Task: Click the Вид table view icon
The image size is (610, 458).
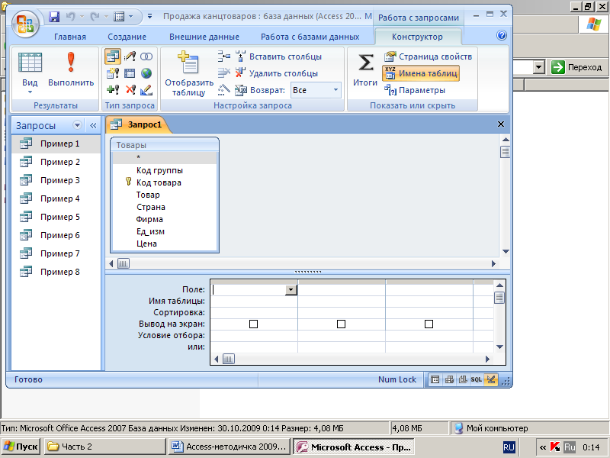Action: coord(30,63)
